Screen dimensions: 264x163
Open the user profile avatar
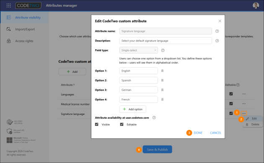click(x=256, y=5)
